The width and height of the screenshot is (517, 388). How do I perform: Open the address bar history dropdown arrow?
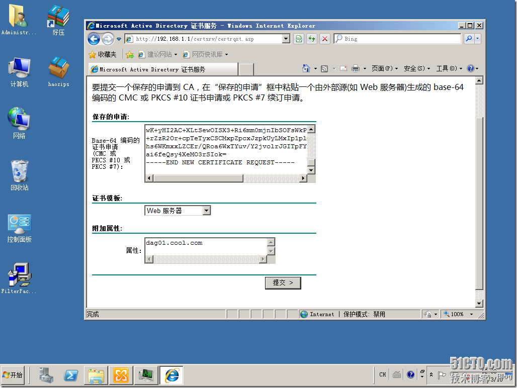click(x=286, y=39)
